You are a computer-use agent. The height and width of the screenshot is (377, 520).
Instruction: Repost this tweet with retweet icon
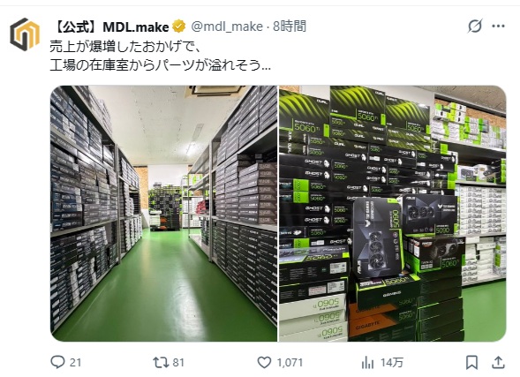(x=161, y=362)
